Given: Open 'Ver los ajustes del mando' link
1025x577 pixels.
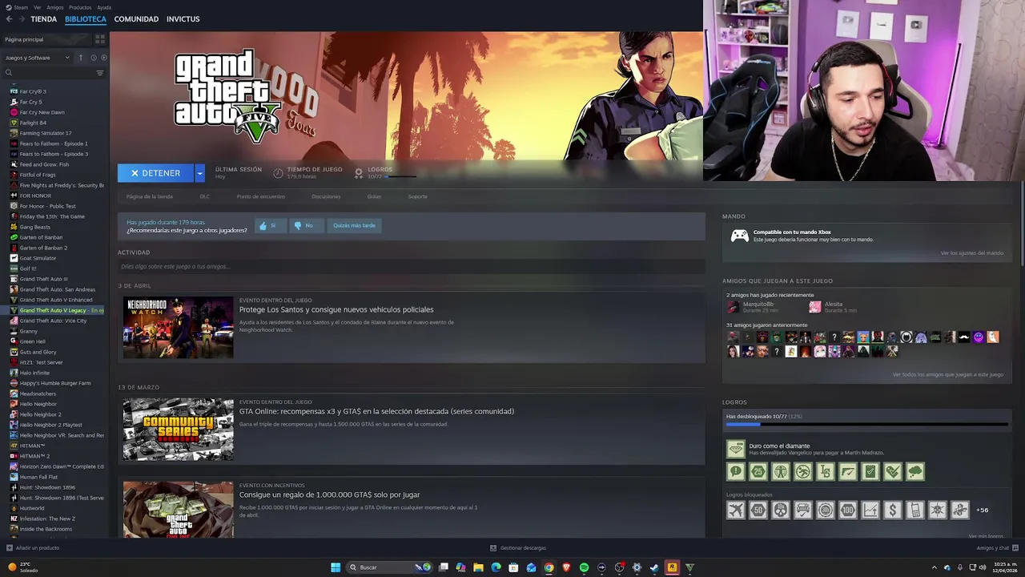Looking at the screenshot, I should coord(972,253).
